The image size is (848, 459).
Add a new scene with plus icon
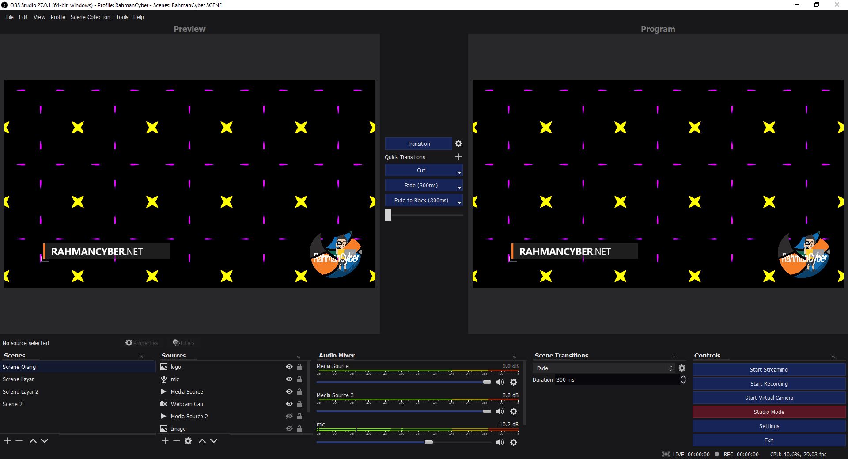coord(8,441)
